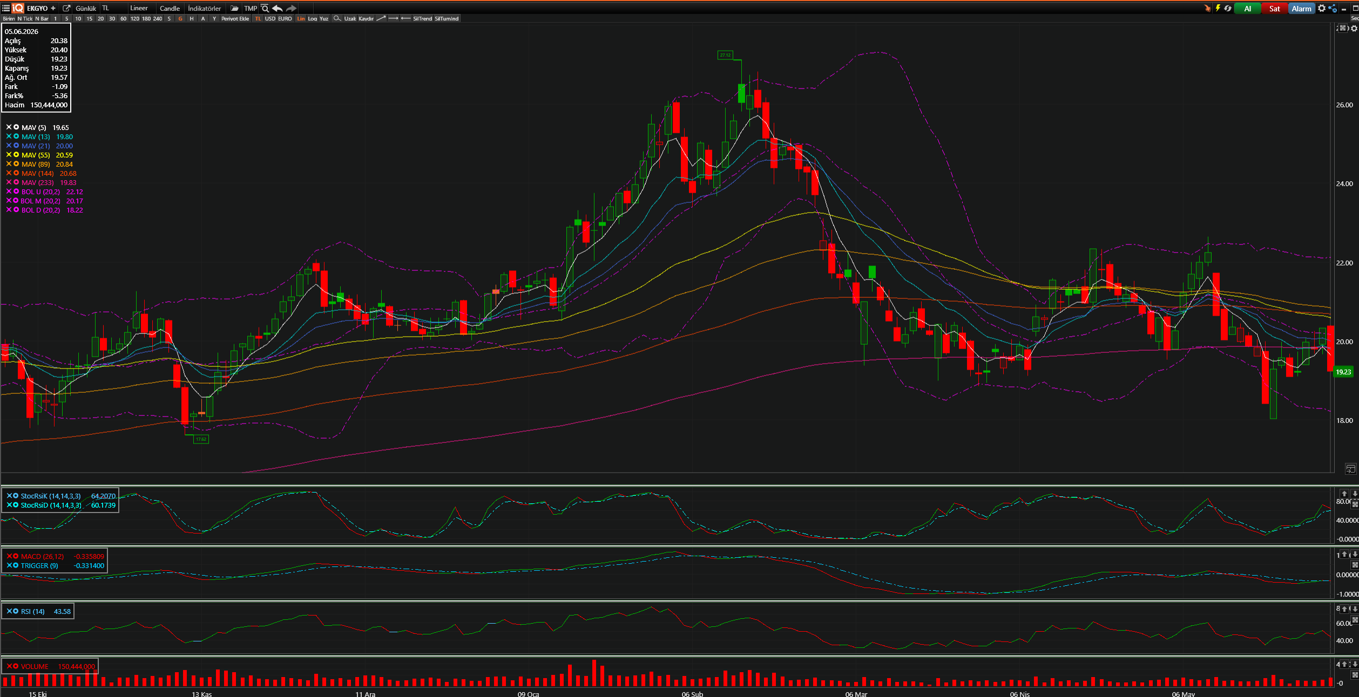Click the green Al buy button
Image resolution: width=1359 pixels, height=697 pixels.
pos(1247,8)
